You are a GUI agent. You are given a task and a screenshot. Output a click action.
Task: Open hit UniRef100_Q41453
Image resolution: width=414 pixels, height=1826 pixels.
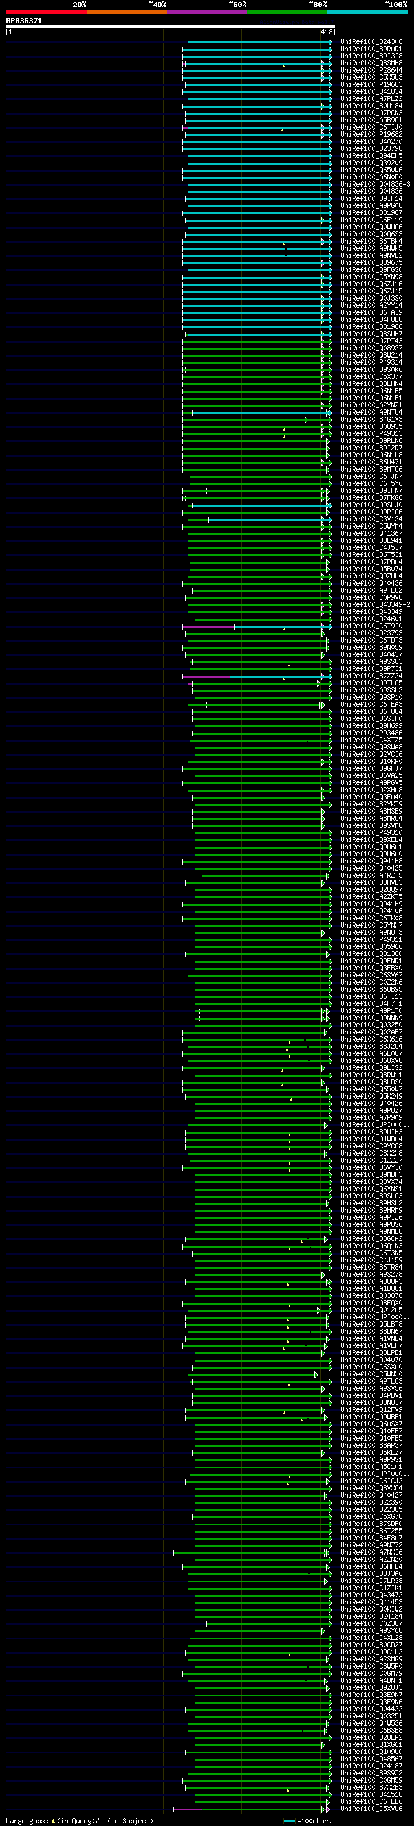(371, 1602)
